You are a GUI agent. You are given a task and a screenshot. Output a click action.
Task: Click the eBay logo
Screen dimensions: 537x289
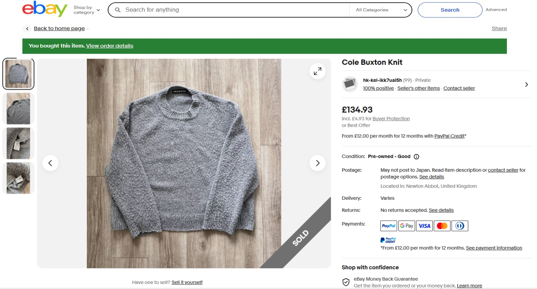[45, 9]
